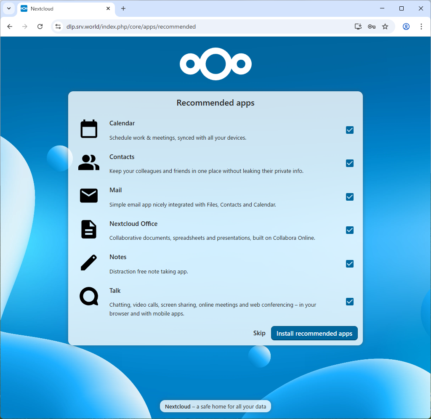Click the Nextcloud Office document icon
The width and height of the screenshot is (431, 419).
[89, 229]
